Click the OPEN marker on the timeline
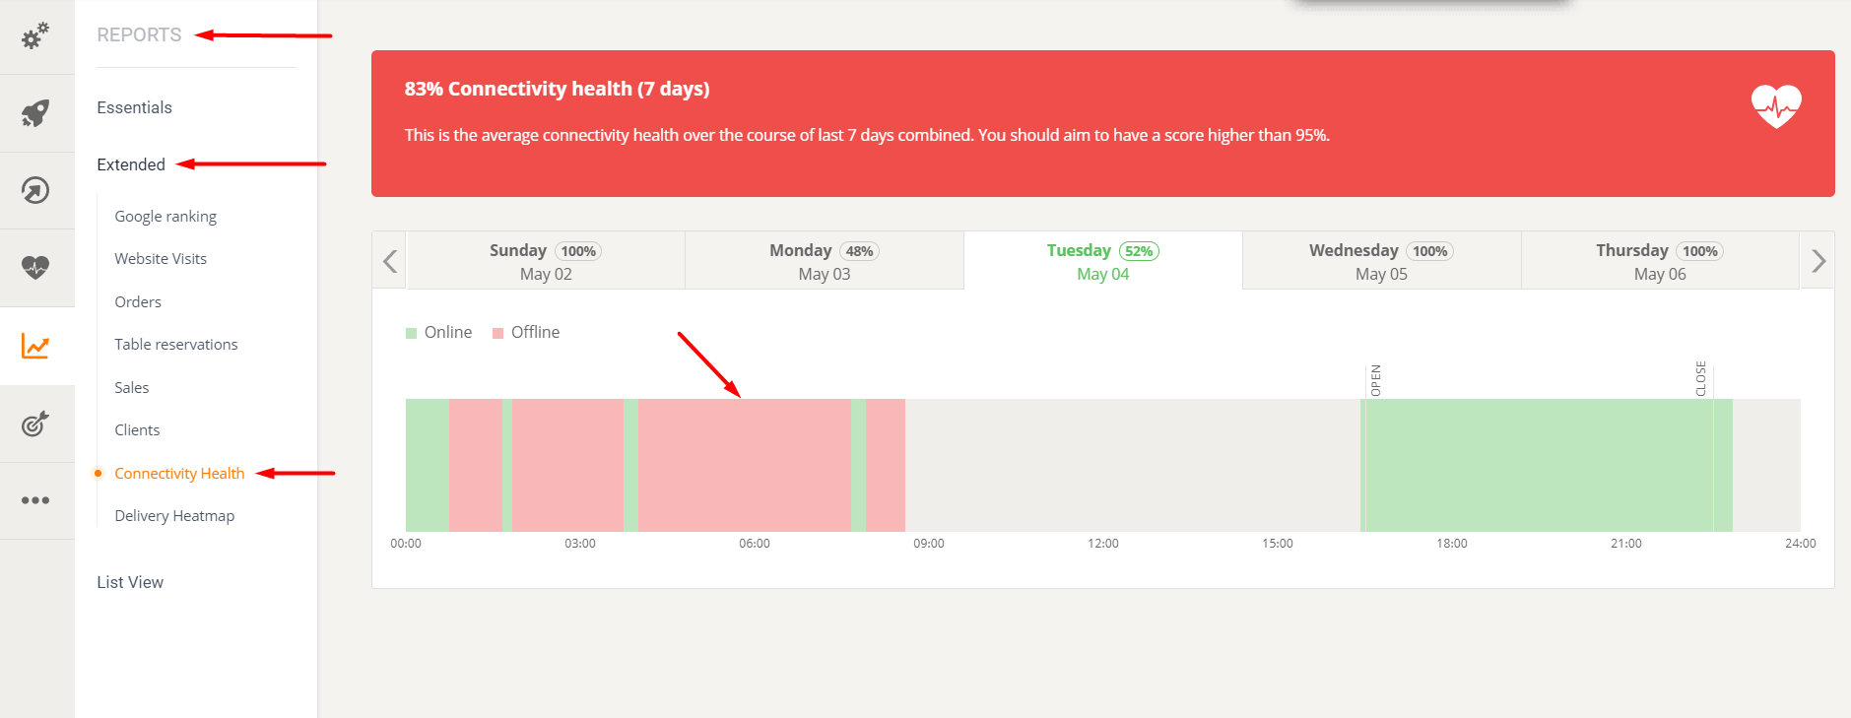The height and width of the screenshot is (718, 1851). coord(1376,377)
